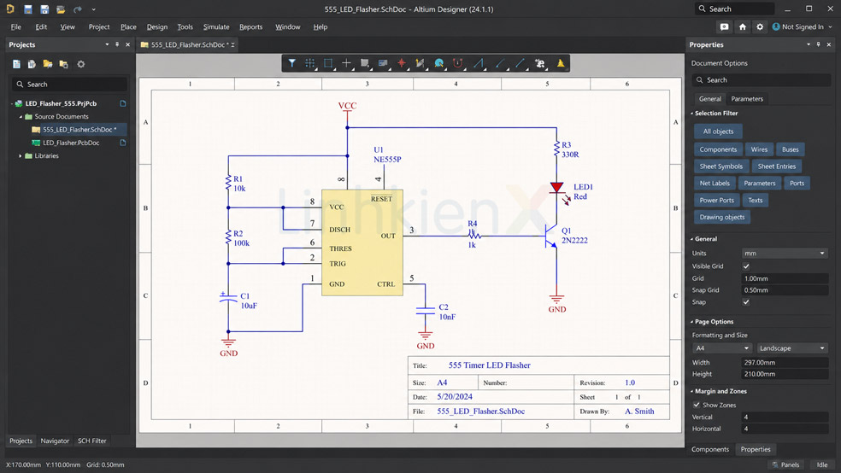Viewport: 841px width, 473px height.
Task: Toggle the Net Labels selection filter
Action: click(x=715, y=184)
